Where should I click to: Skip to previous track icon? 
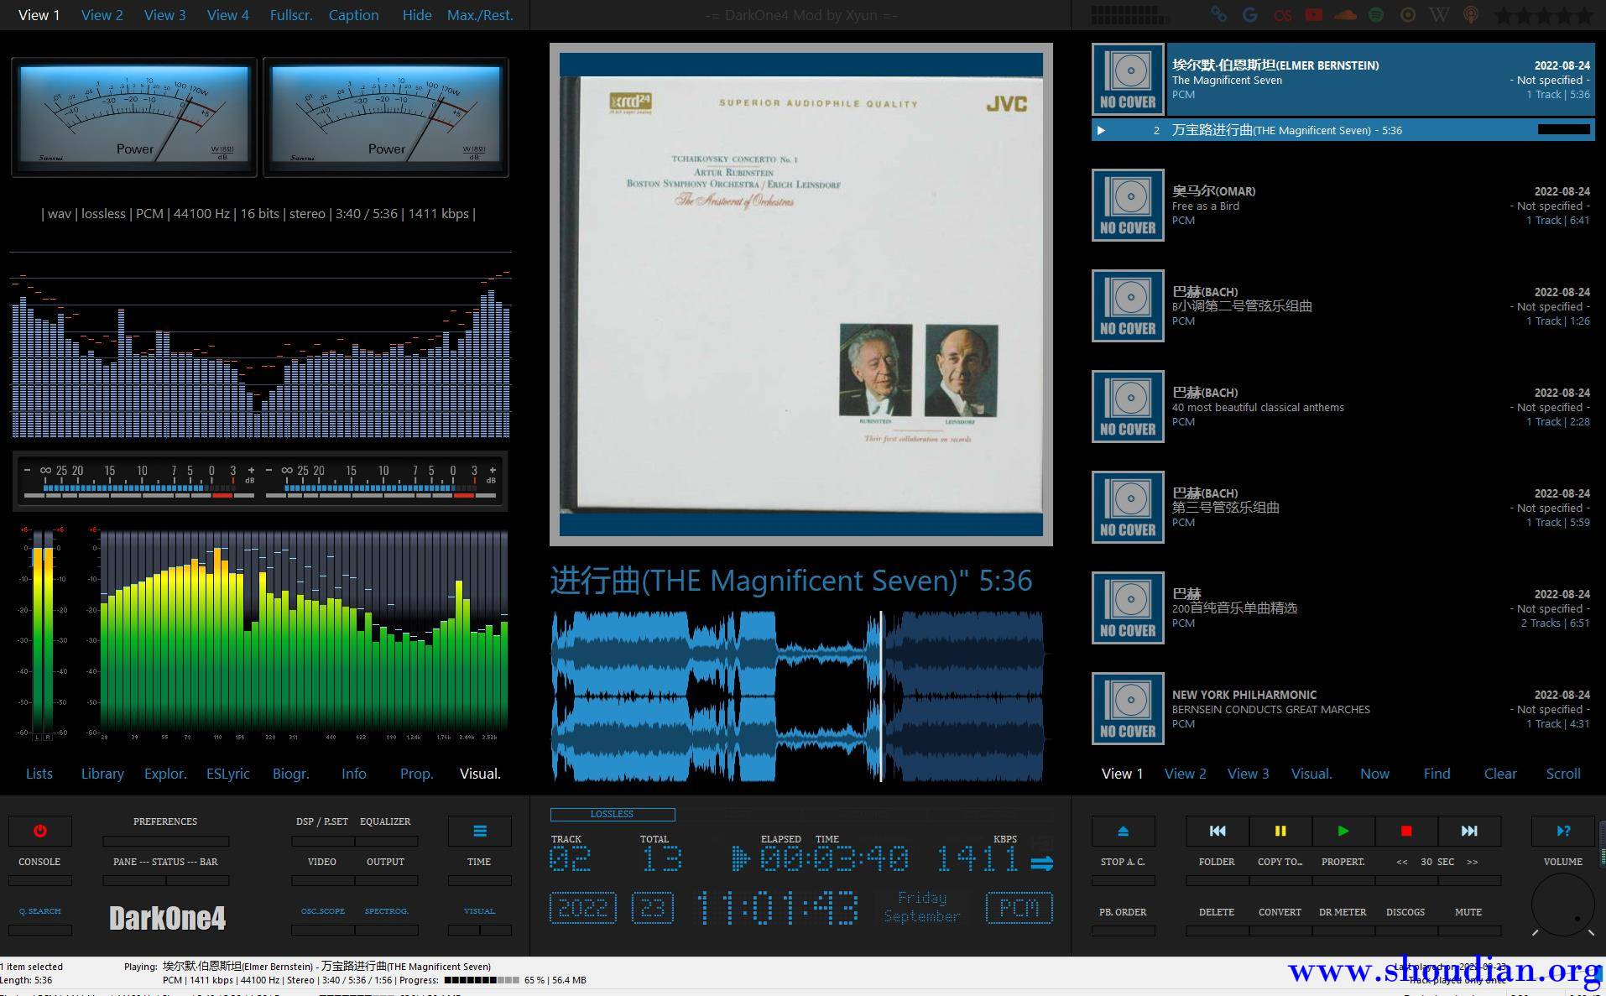(x=1217, y=831)
